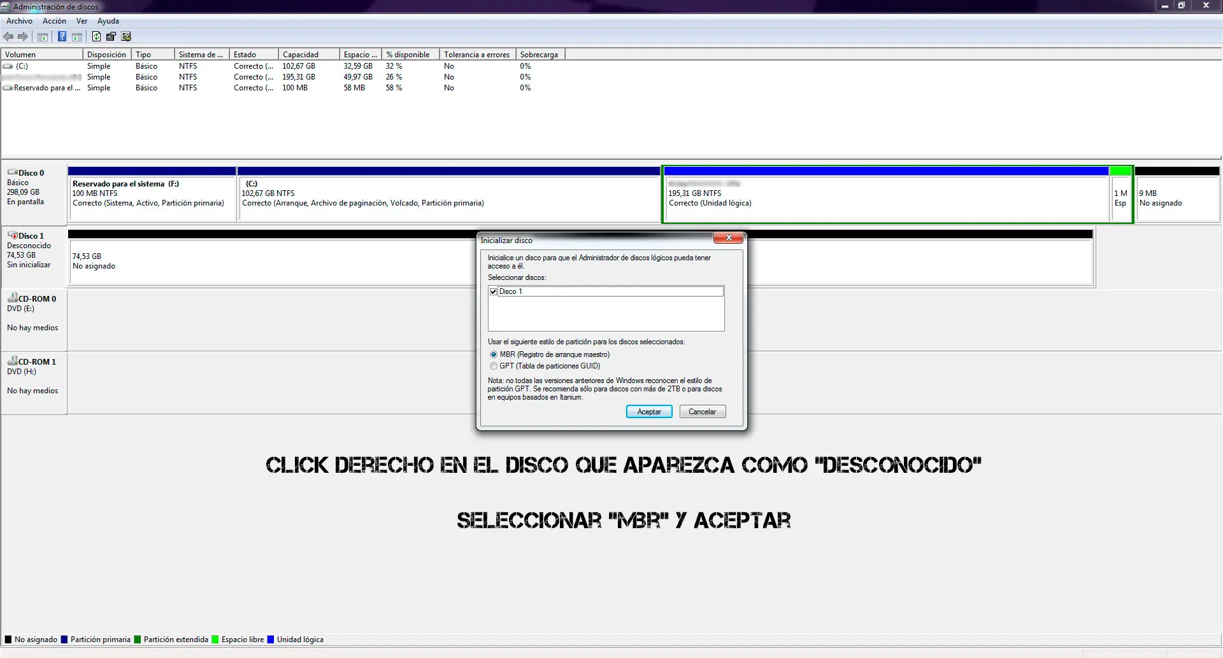
Task: Click the CD-ROM 0 drive icon
Action: coord(12,298)
